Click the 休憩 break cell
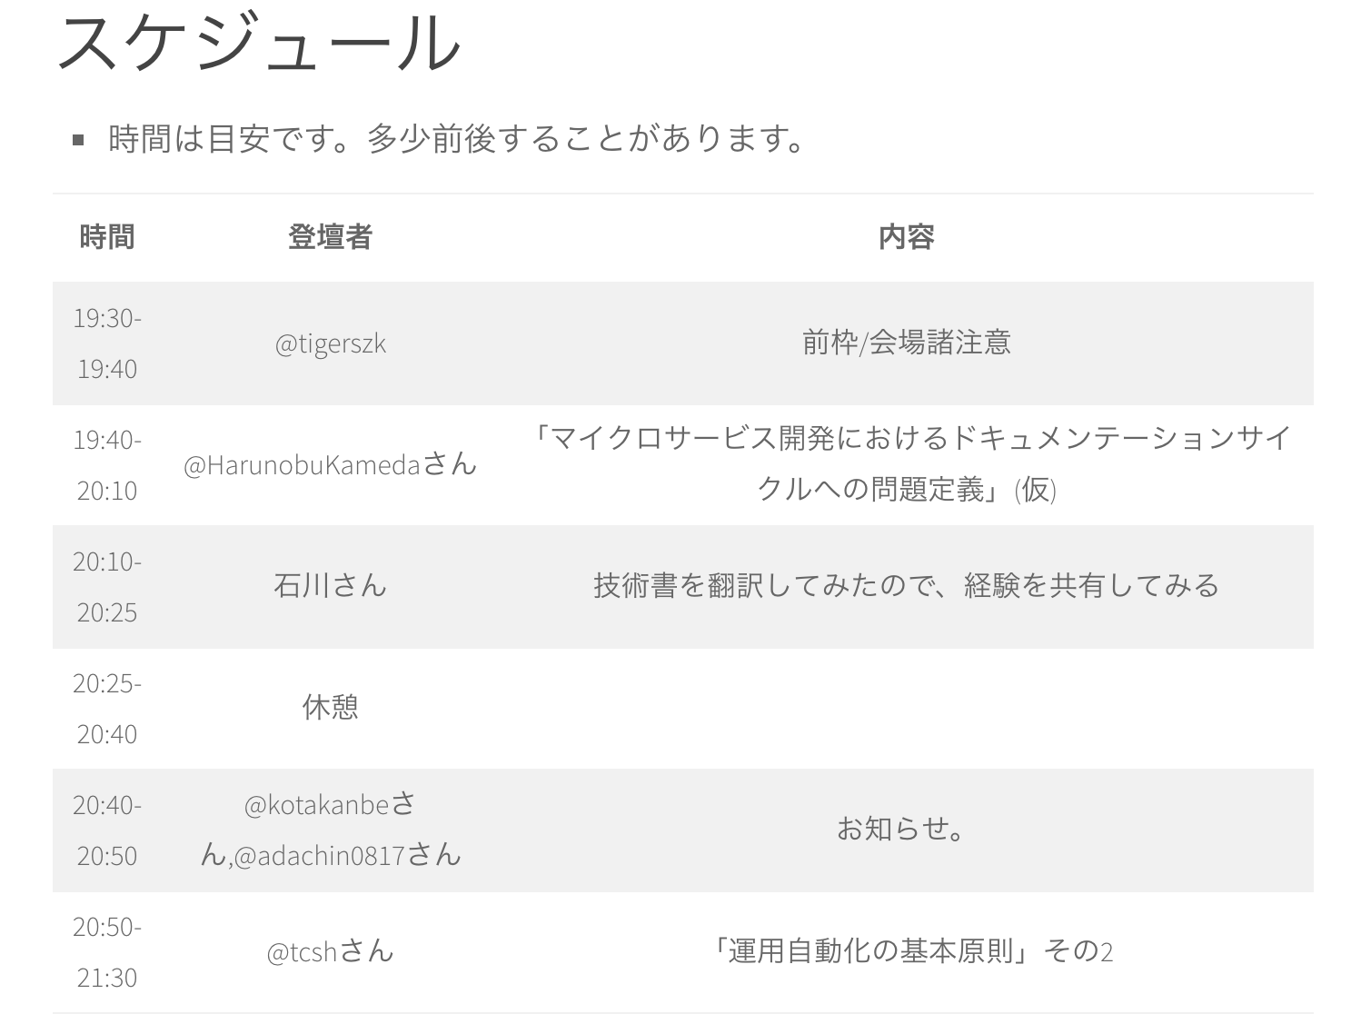The width and height of the screenshot is (1361, 1014). (330, 707)
